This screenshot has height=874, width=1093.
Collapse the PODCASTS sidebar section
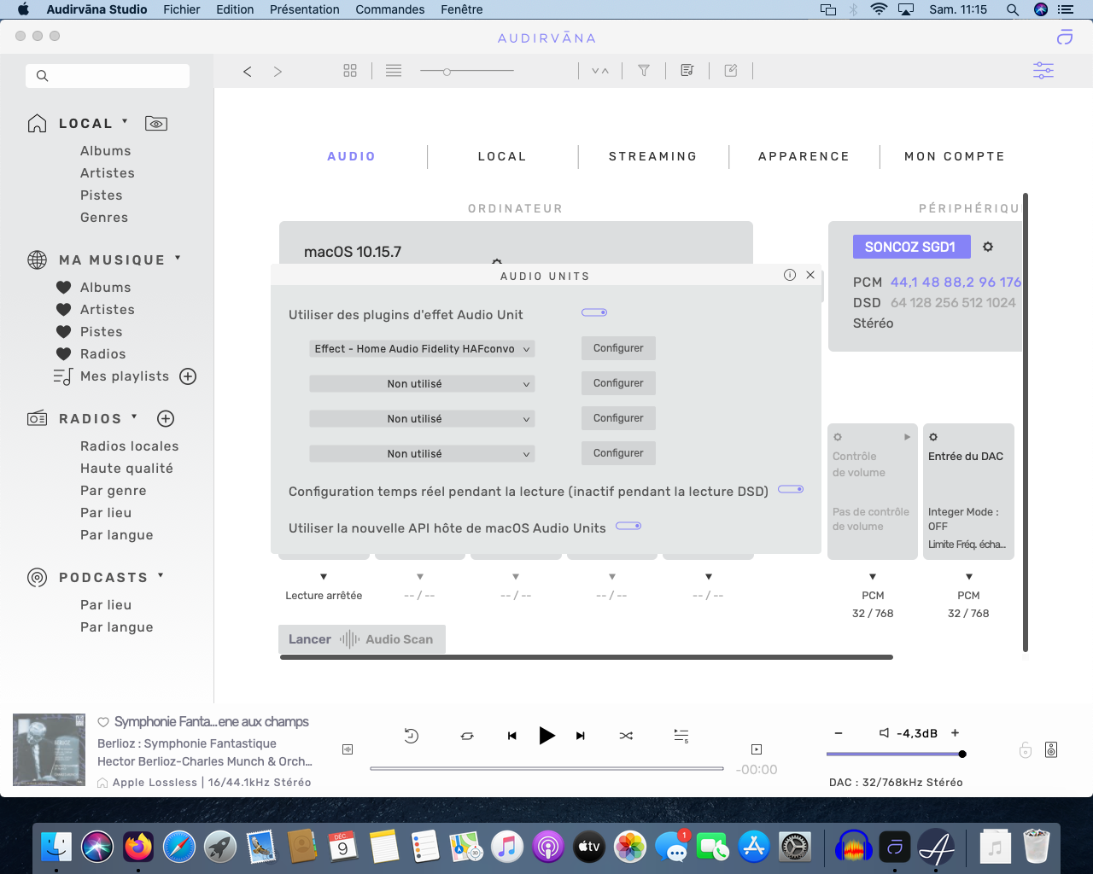coord(161,575)
